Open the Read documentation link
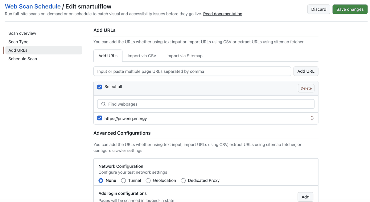 coord(223,14)
